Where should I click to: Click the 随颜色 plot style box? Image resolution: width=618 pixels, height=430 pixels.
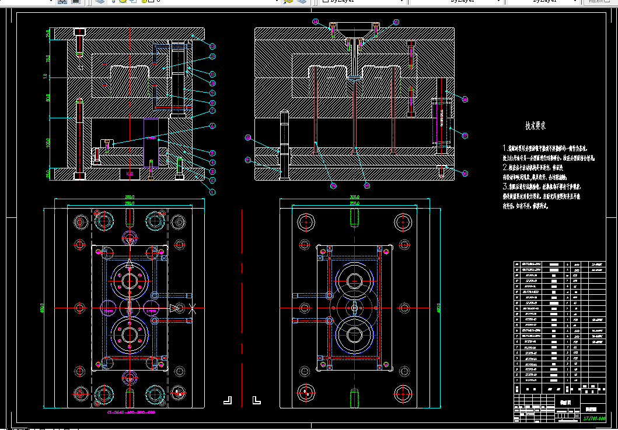pyautogui.click(x=599, y=2)
